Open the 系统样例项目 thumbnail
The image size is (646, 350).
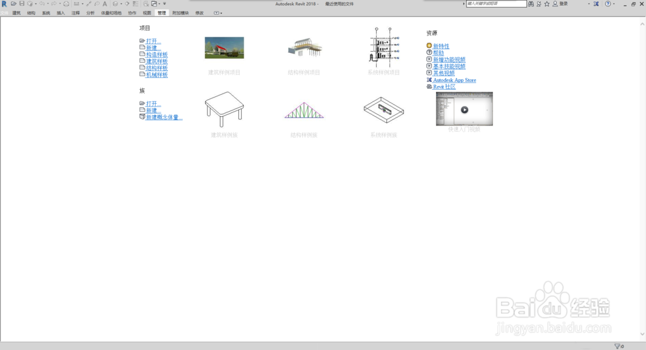384,47
